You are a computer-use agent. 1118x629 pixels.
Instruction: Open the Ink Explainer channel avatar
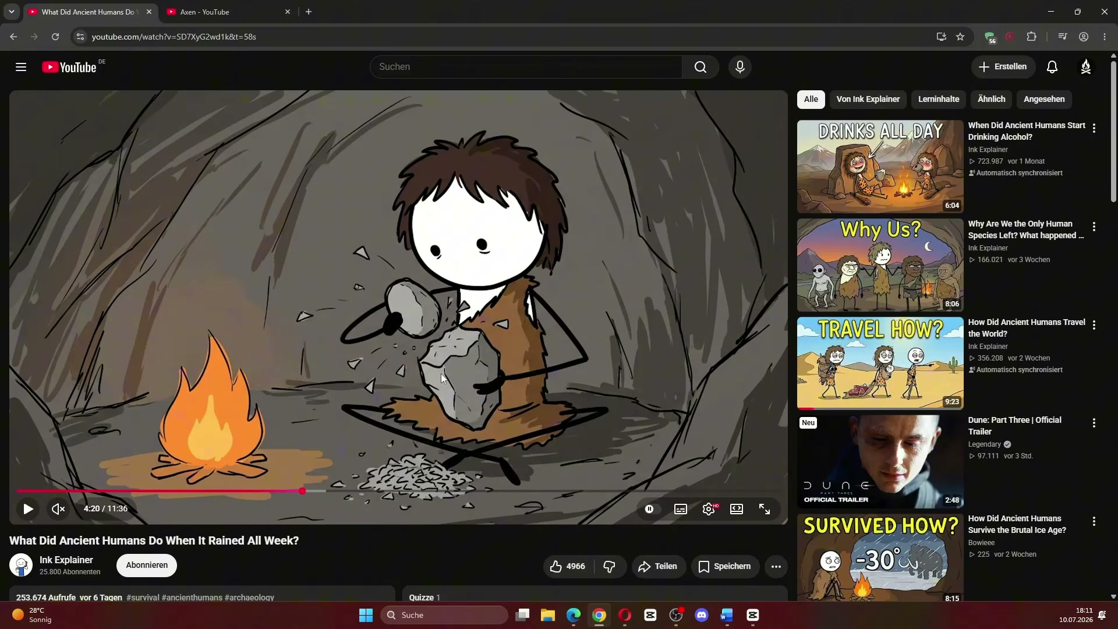pyautogui.click(x=21, y=565)
